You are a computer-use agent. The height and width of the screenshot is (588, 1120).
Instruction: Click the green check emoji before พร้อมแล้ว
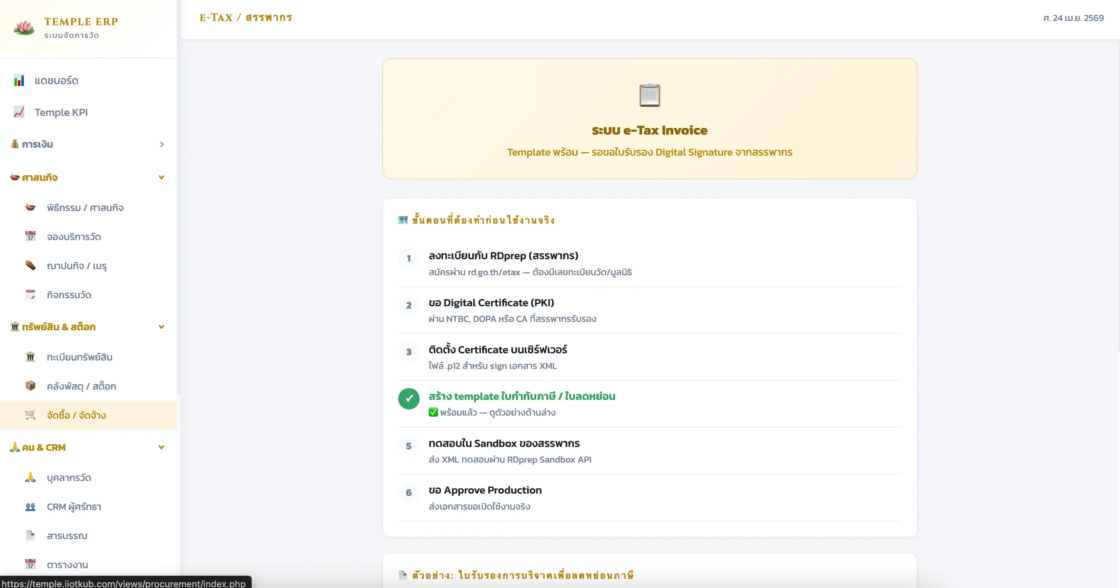coord(433,412)
